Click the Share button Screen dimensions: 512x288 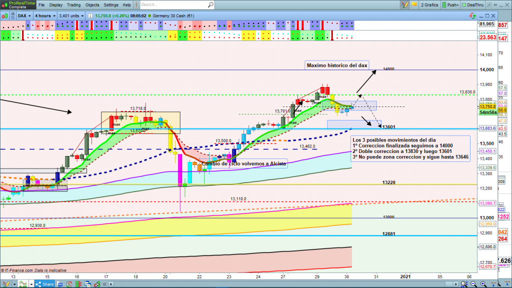point(44,283)
